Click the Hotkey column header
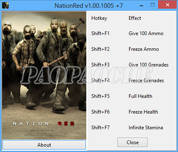The height and width of the screenshot is (152, 178). click(99, 18)
